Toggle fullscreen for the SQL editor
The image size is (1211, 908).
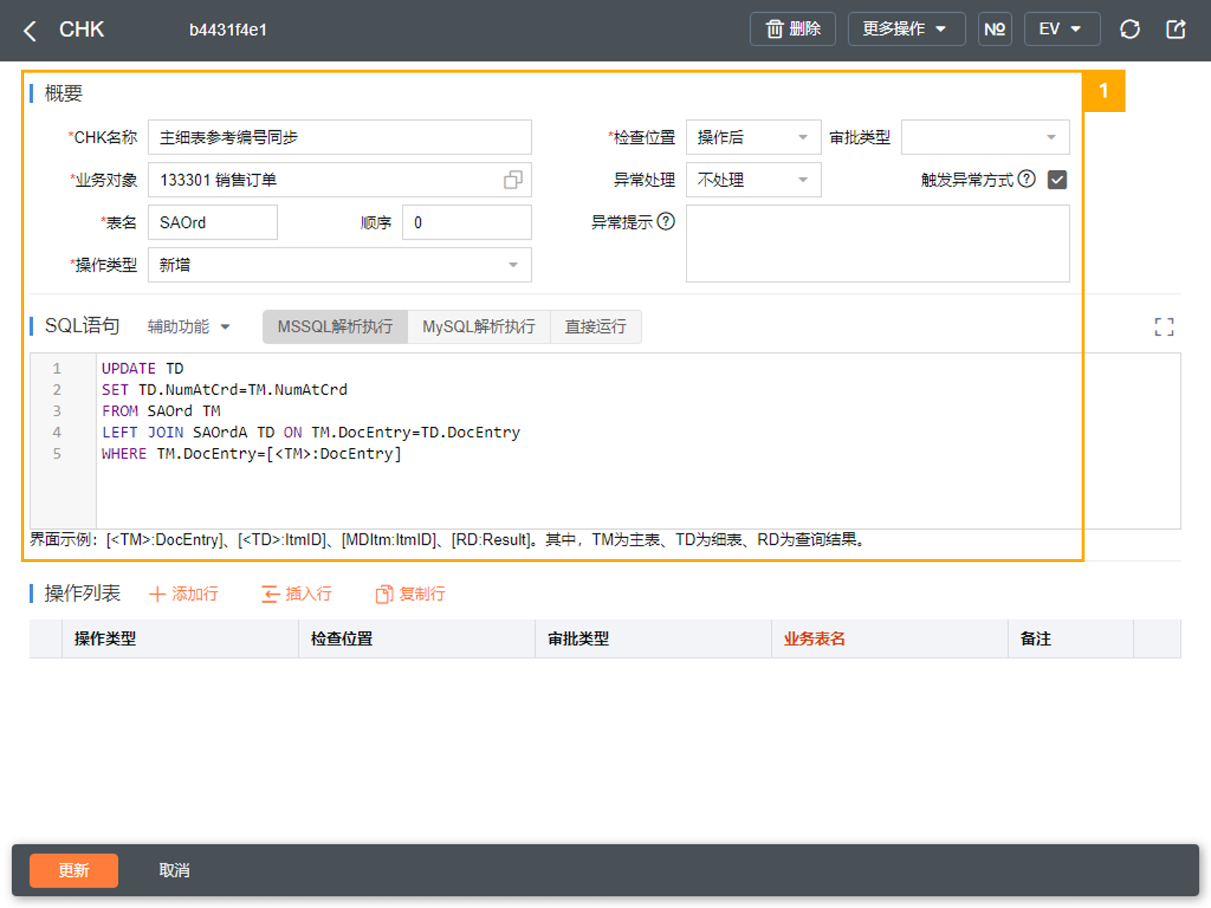[1164, 327]
